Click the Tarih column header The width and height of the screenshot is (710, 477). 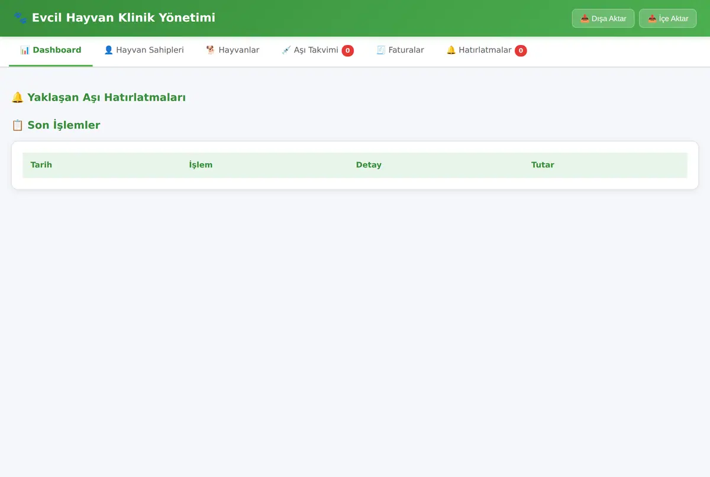click(x=102, y=165)
